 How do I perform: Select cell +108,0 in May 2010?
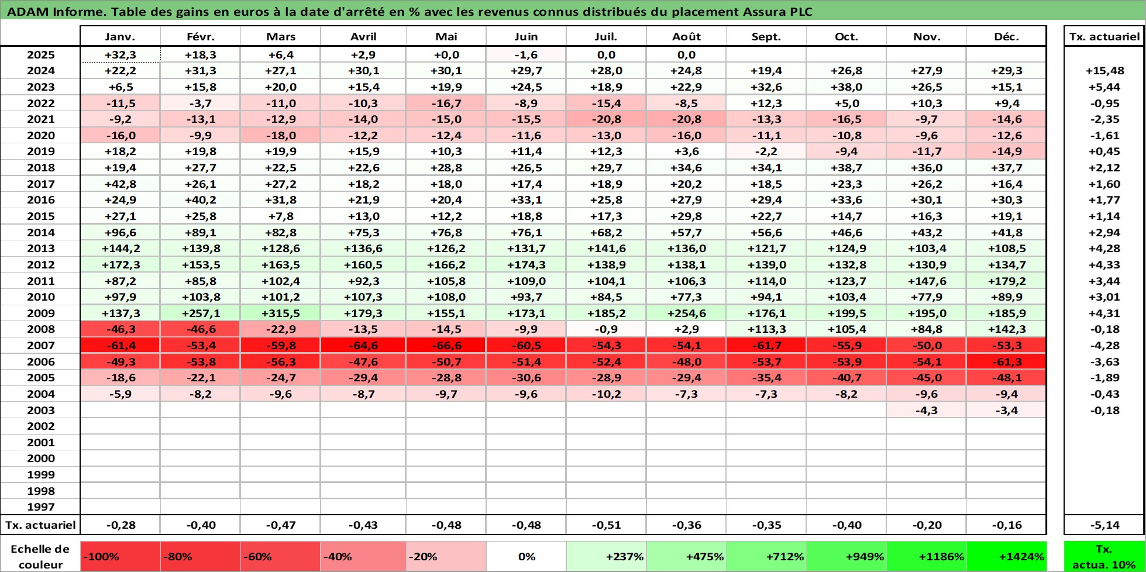click(446, 297)
